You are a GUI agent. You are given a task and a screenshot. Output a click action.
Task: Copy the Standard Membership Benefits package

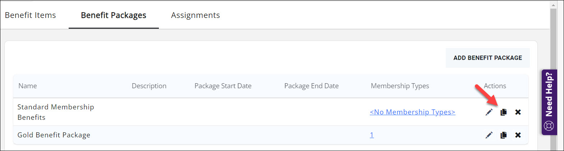coord(504,112)
